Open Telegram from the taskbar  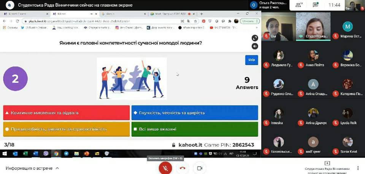(x=66, y=153)
